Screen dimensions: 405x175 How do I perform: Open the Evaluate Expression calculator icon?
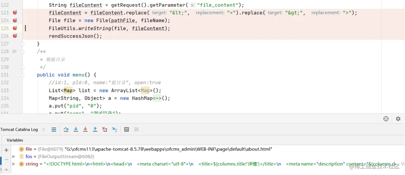pos(127,129)
